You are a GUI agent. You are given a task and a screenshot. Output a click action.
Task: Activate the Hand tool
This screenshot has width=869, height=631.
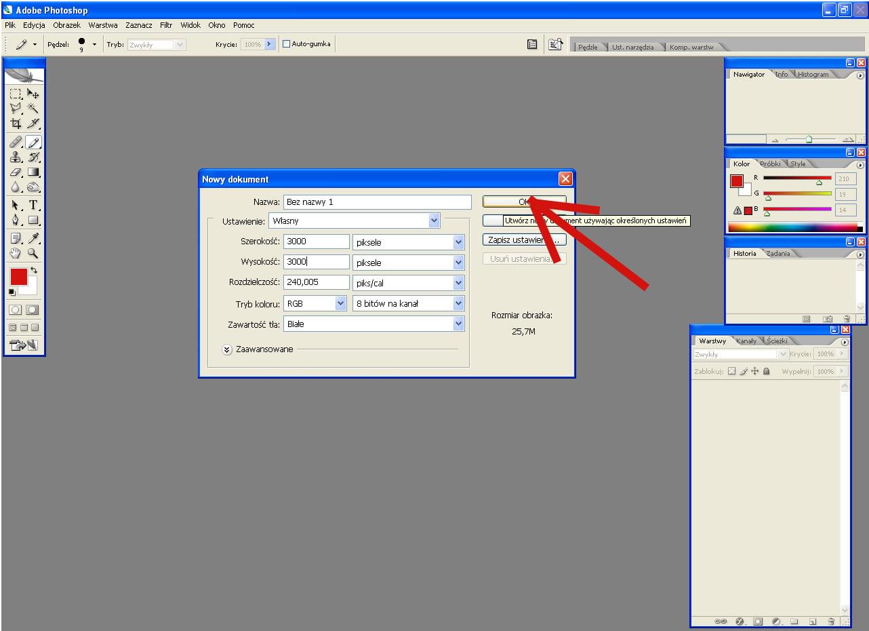(x=16, y=254)
